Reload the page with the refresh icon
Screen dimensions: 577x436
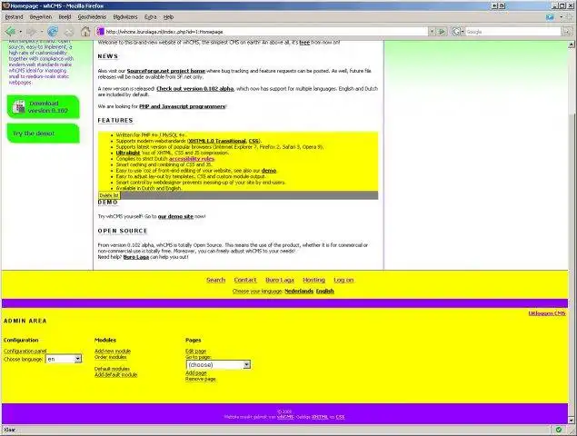pyautogui.click(x=53, y=32)
